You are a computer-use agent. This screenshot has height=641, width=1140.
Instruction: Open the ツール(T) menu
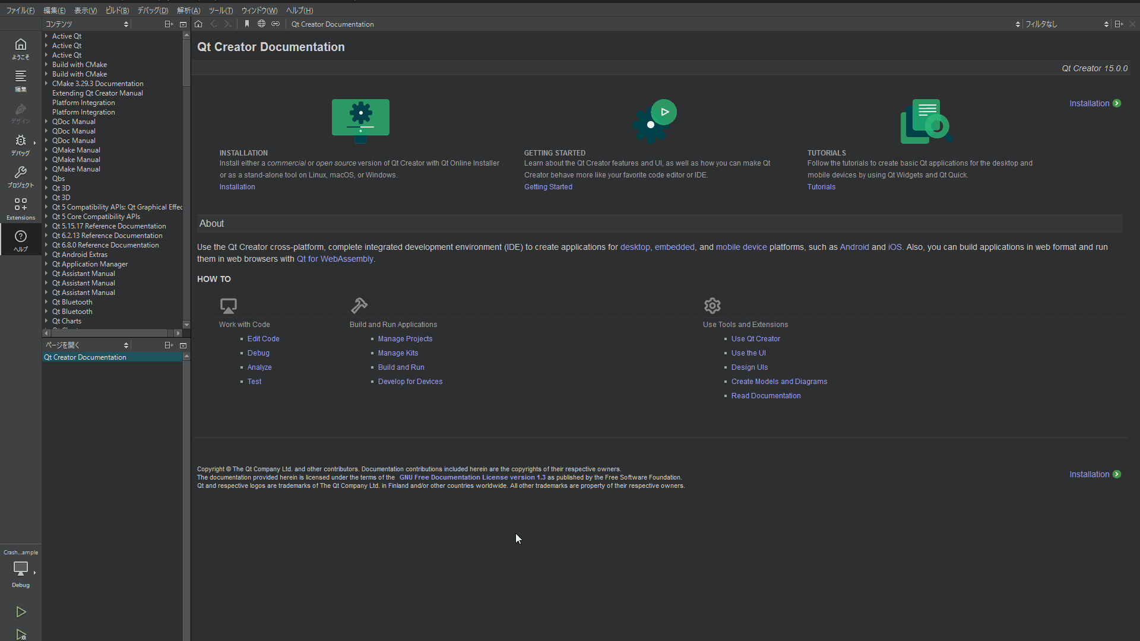click(x=220, y=11)
